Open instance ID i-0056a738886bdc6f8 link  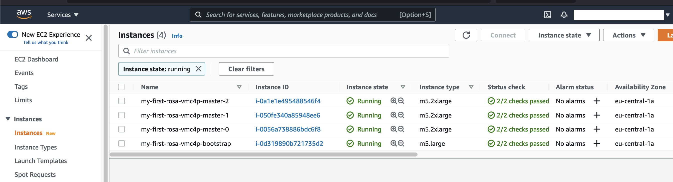pyautogui.click(x=288, y=129)
